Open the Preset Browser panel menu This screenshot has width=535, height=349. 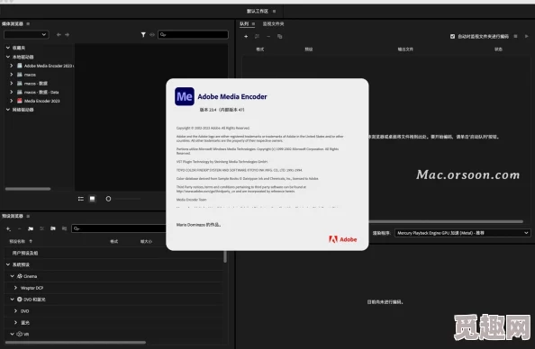[x=28, y=216]
